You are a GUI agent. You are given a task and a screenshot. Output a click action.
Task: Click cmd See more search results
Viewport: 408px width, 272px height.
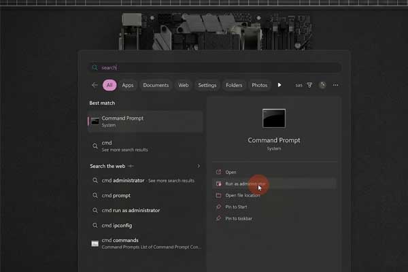click(146, 146)
